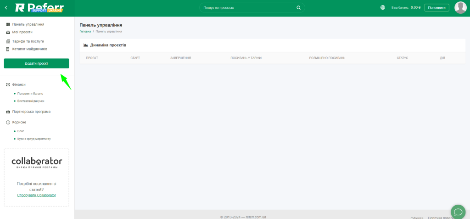Open the live chat bubble
Screen dimensions: 470x219
tap(458, 211)
